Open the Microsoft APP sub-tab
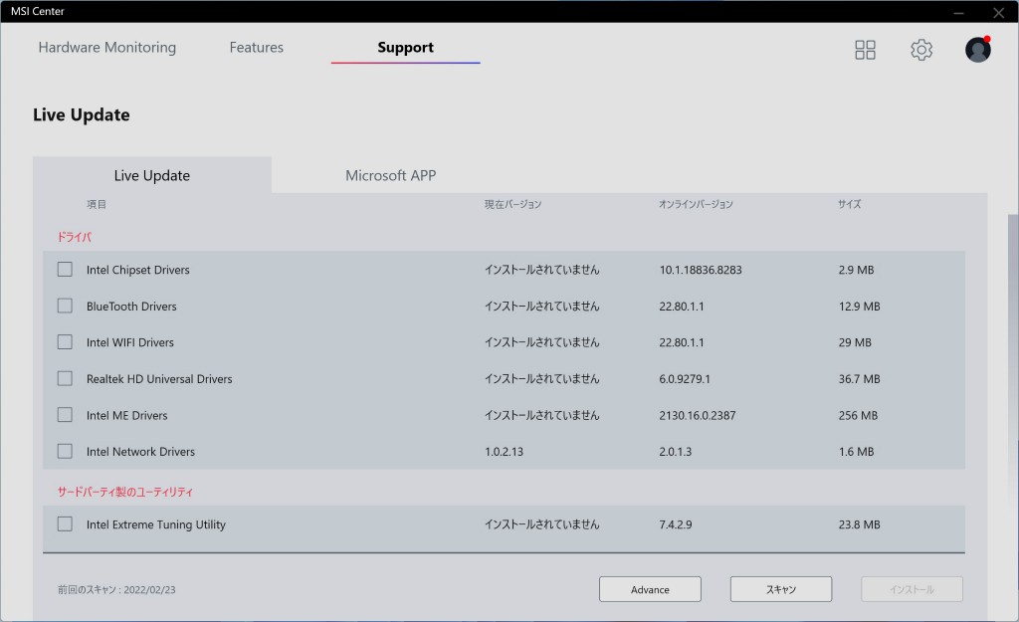The width and height of the screenshot is (1019, 622). [x=390, y=175]
